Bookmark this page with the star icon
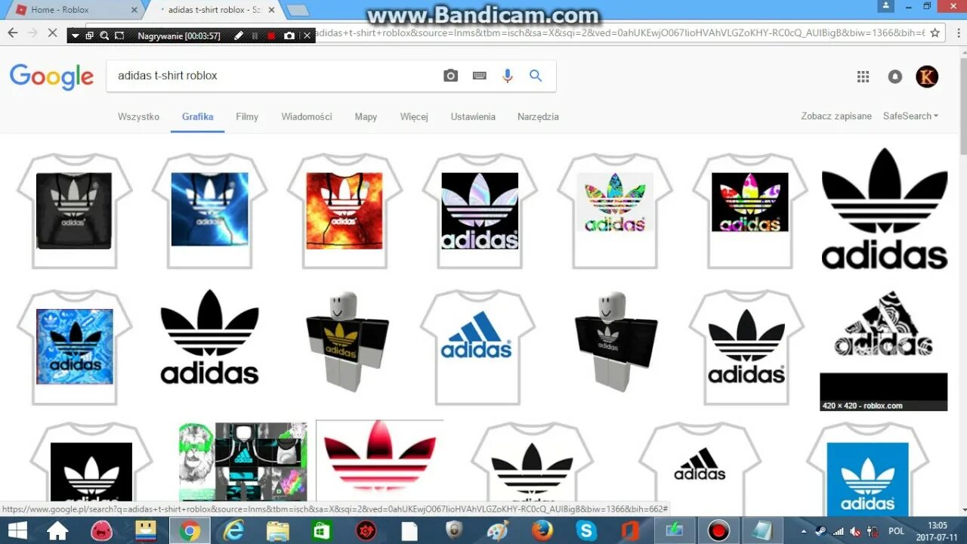The image size is (967, 544). (x=935, y=33)
